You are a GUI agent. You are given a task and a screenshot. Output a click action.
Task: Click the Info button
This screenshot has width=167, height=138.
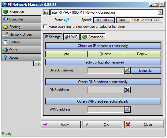[66, 54]
